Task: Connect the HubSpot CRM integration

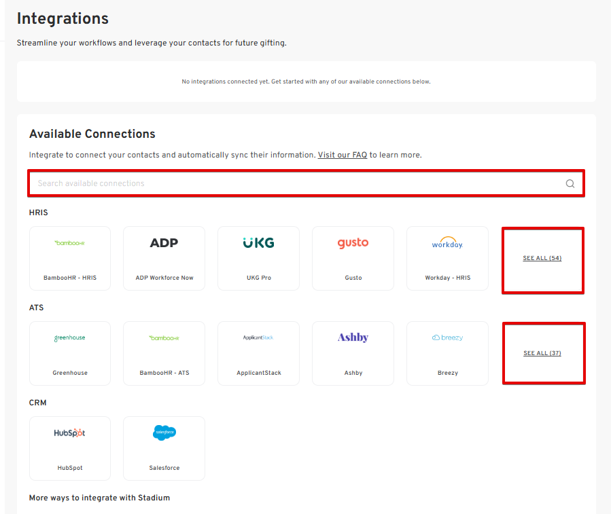Action: click(70, 449)
